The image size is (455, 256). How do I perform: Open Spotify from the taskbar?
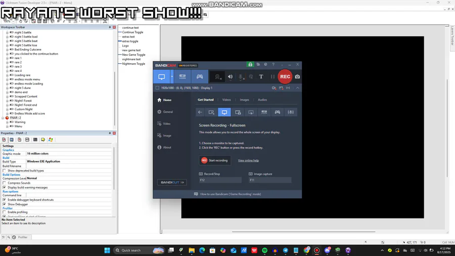[x=264, y=250]
